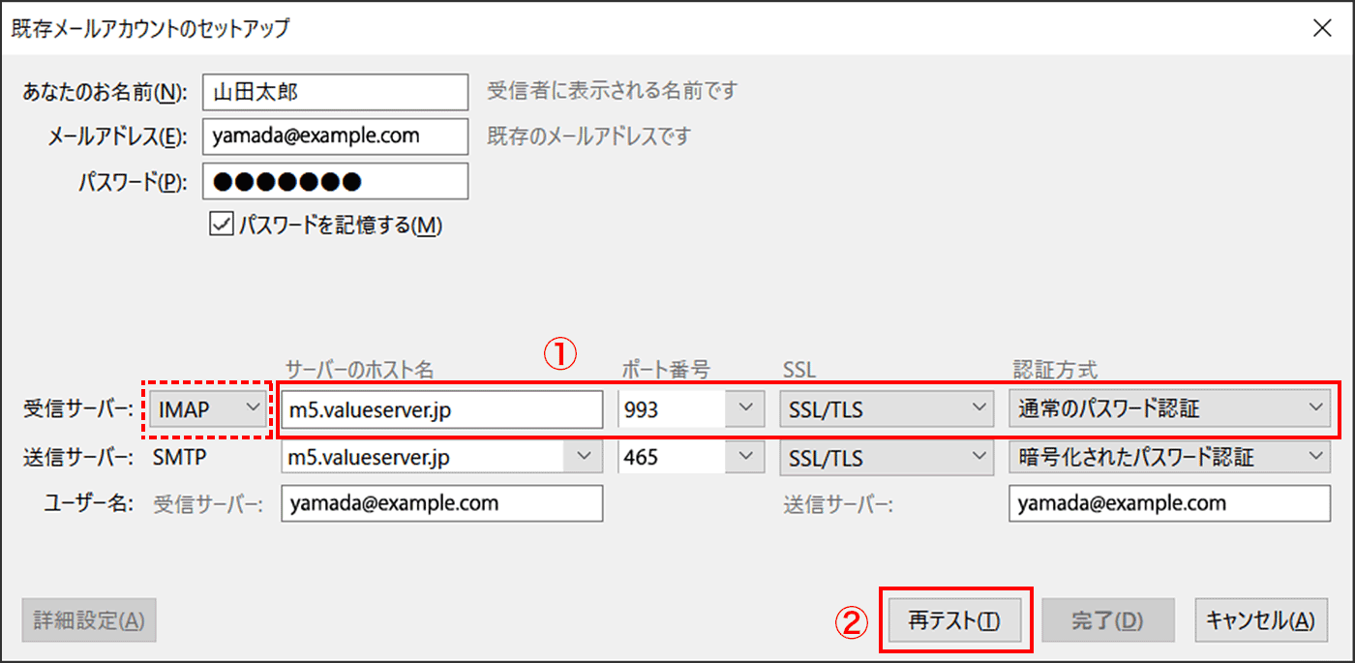This screenshot has height=663, width=1355.
Task: Click the 再テスト button
Action: (x=954, y=620)
